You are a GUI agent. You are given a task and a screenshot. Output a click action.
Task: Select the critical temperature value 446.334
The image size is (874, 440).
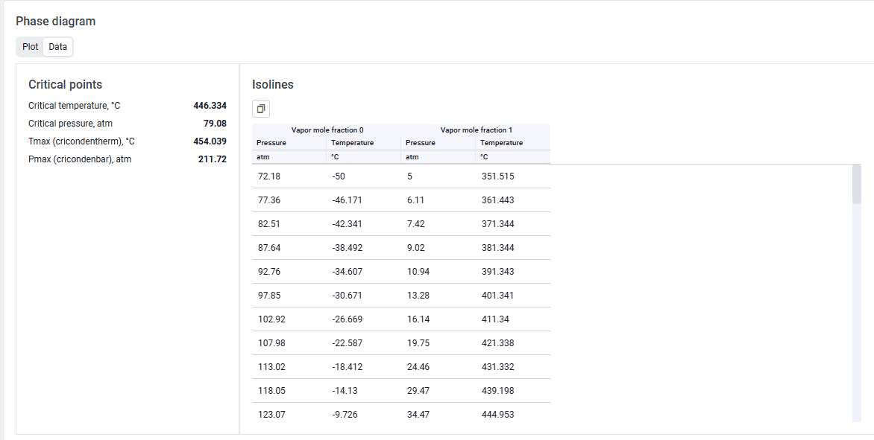pos(210,106)
